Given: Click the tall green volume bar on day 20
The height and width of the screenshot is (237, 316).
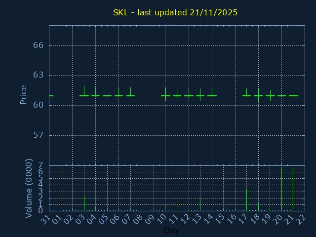Looking at the screenshot, I should 281,190.
